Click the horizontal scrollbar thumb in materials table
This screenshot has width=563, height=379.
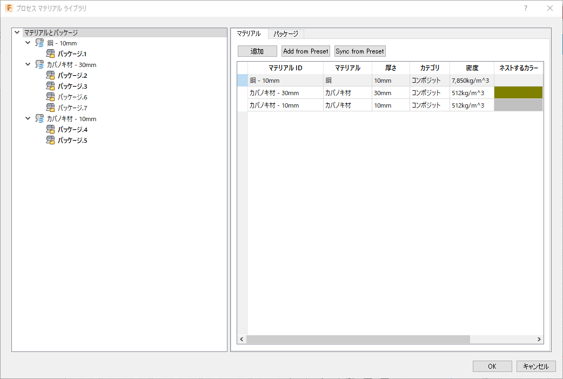358,339
